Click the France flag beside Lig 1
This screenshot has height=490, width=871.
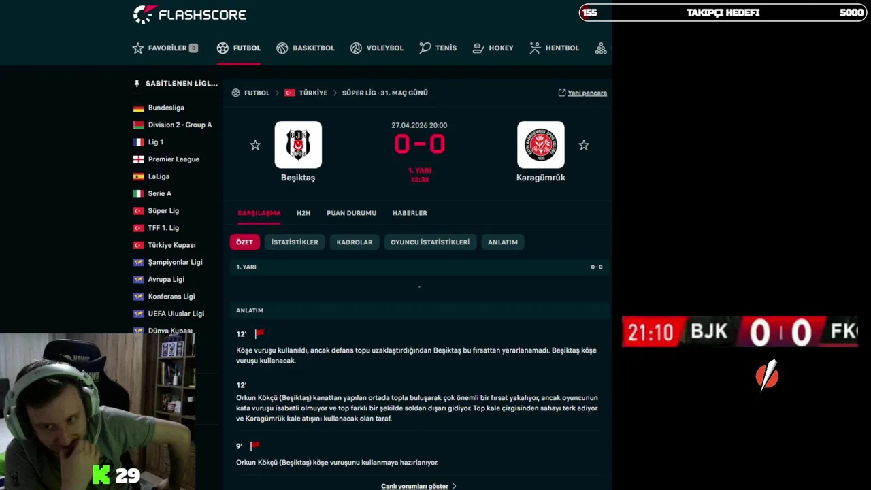139,142
